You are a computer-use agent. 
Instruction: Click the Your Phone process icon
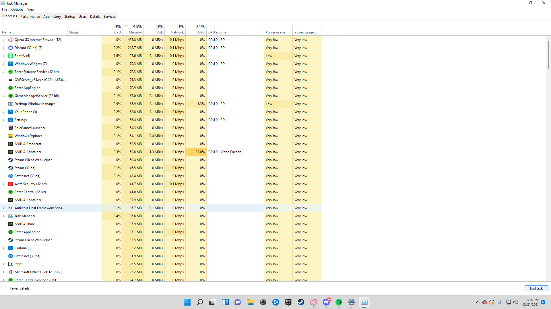coord(11,112)
